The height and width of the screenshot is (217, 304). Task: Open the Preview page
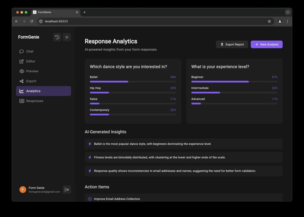(43, 71)
